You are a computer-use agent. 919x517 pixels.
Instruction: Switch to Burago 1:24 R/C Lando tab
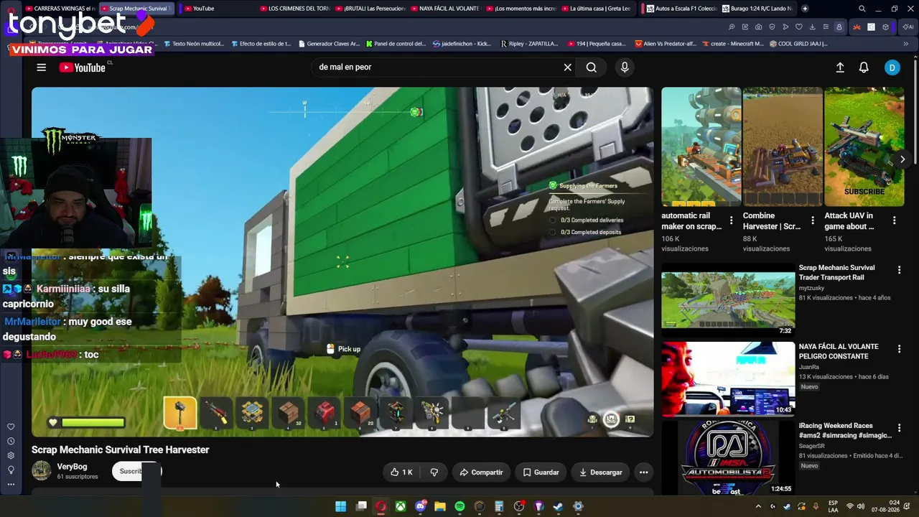(x=757, y=9)
